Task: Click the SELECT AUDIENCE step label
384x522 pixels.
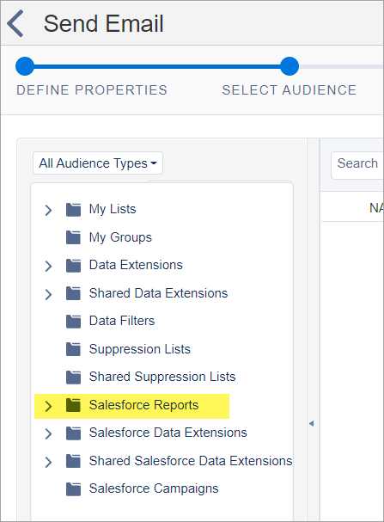Action: [290, 90]
